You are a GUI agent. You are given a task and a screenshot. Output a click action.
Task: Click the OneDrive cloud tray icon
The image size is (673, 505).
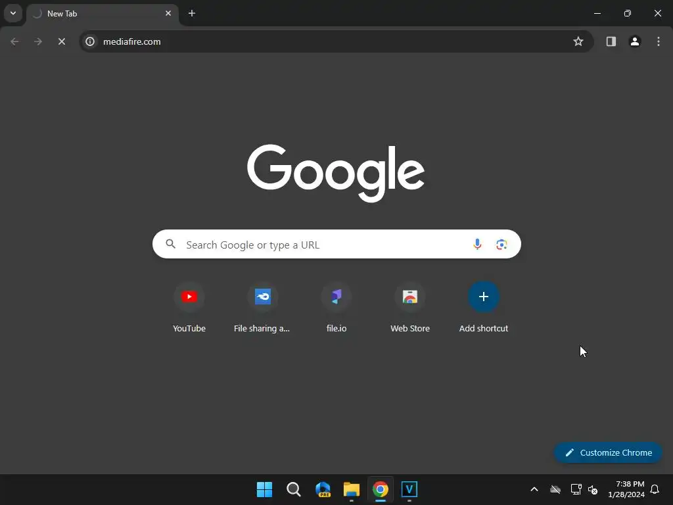click(x=555, y=489)
